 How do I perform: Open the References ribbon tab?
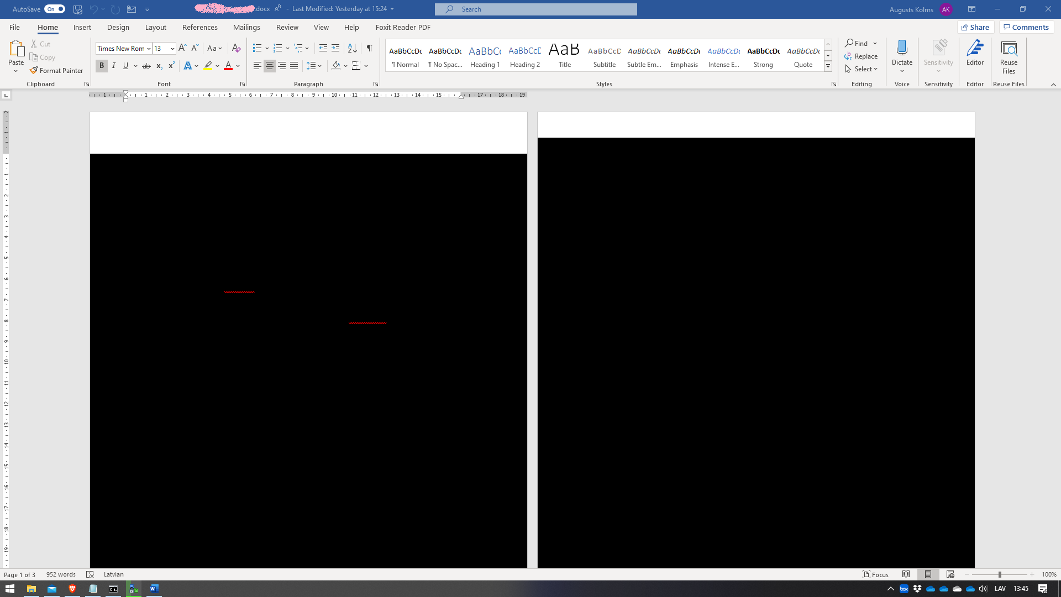[199, 27]
